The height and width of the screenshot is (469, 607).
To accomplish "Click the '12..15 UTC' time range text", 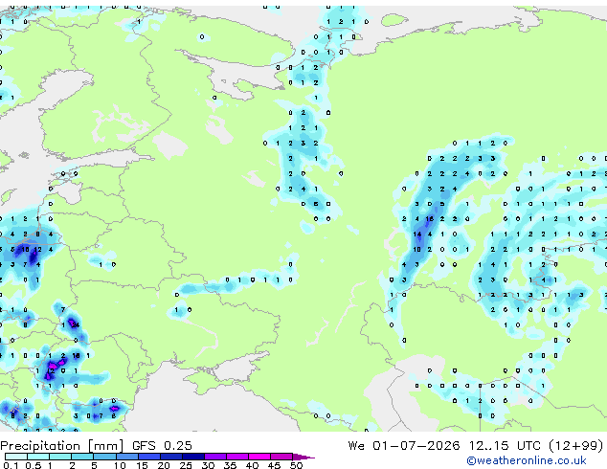I will [505, 446].
